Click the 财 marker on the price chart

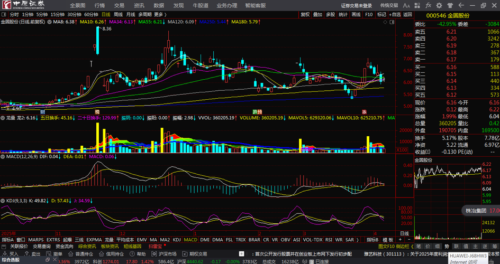(42, 112)
